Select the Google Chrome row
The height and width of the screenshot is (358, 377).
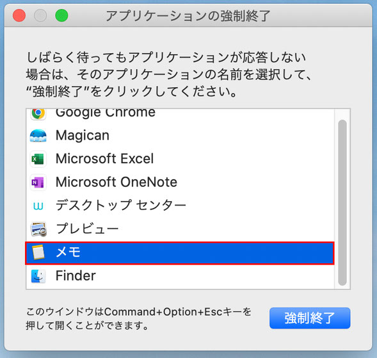(180, 115)
